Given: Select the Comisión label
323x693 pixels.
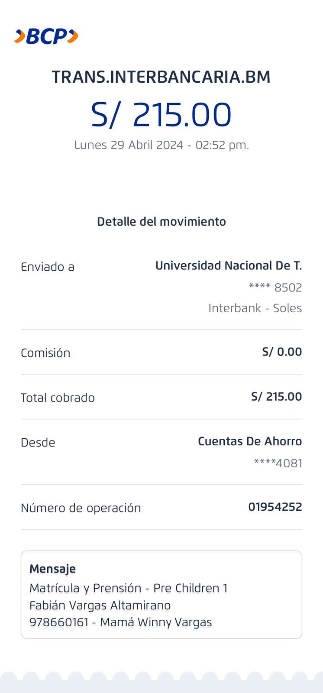Looking at the screenshot, I should tap(45, 353).
